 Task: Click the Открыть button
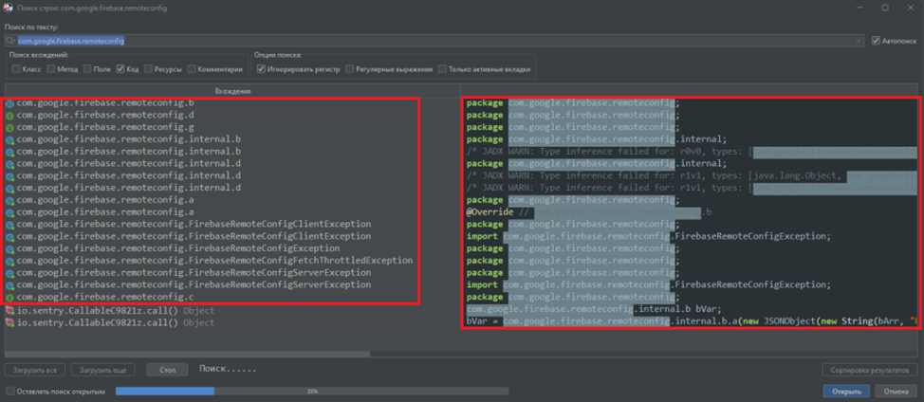coord(845,391)
